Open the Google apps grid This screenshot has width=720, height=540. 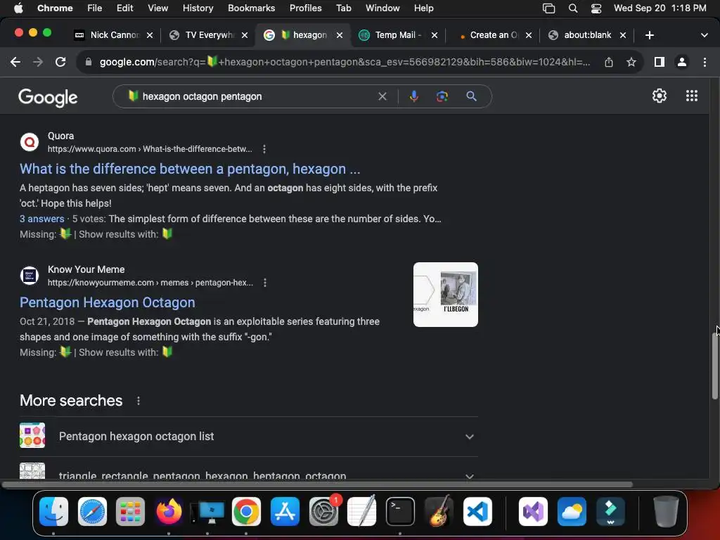[692, 96]
